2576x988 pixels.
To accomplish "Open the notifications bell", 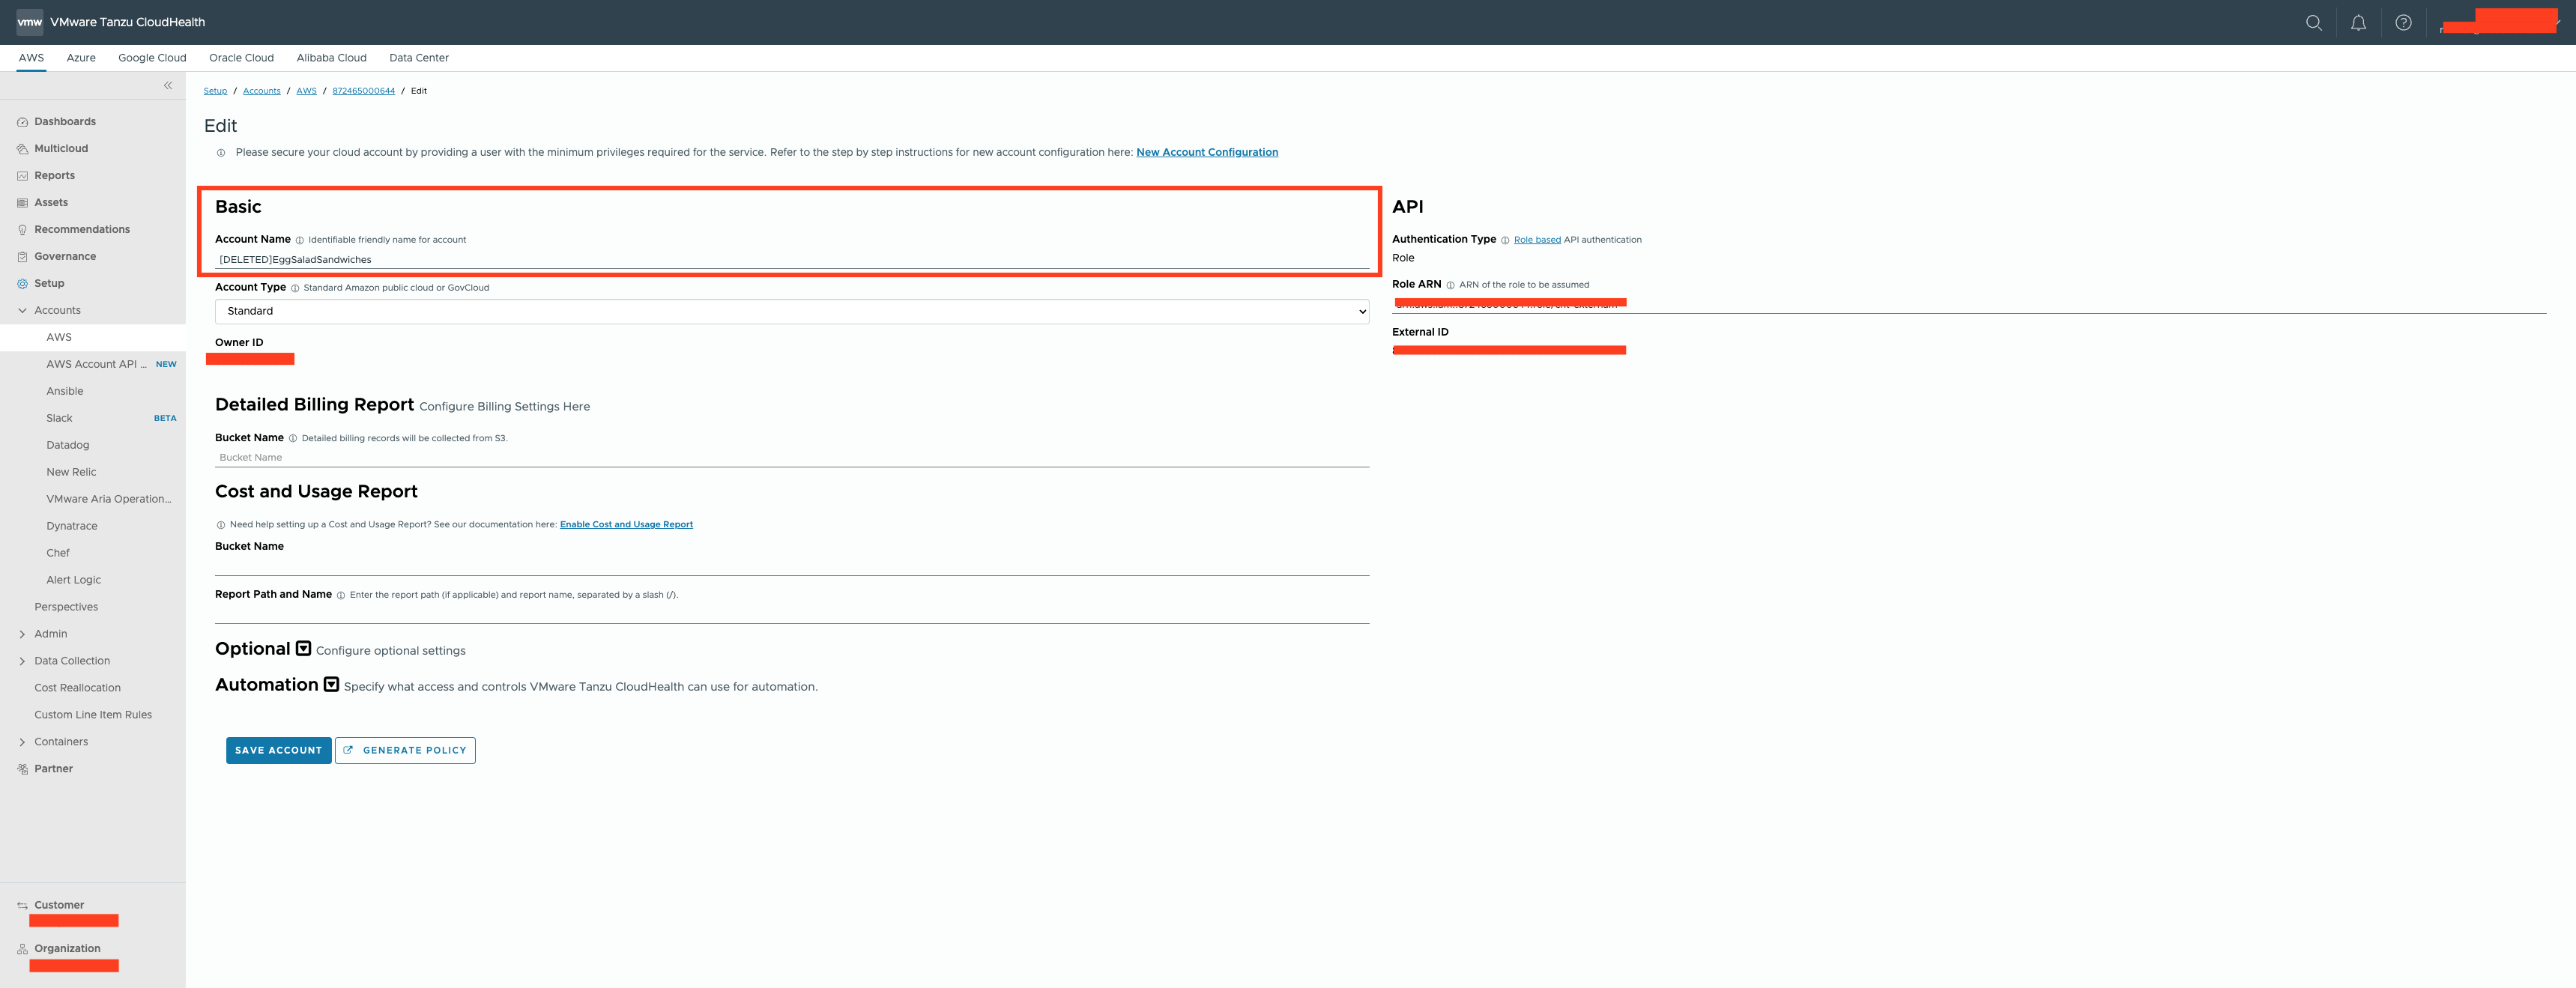I will pyautogui.click(x=2358, y=23).
